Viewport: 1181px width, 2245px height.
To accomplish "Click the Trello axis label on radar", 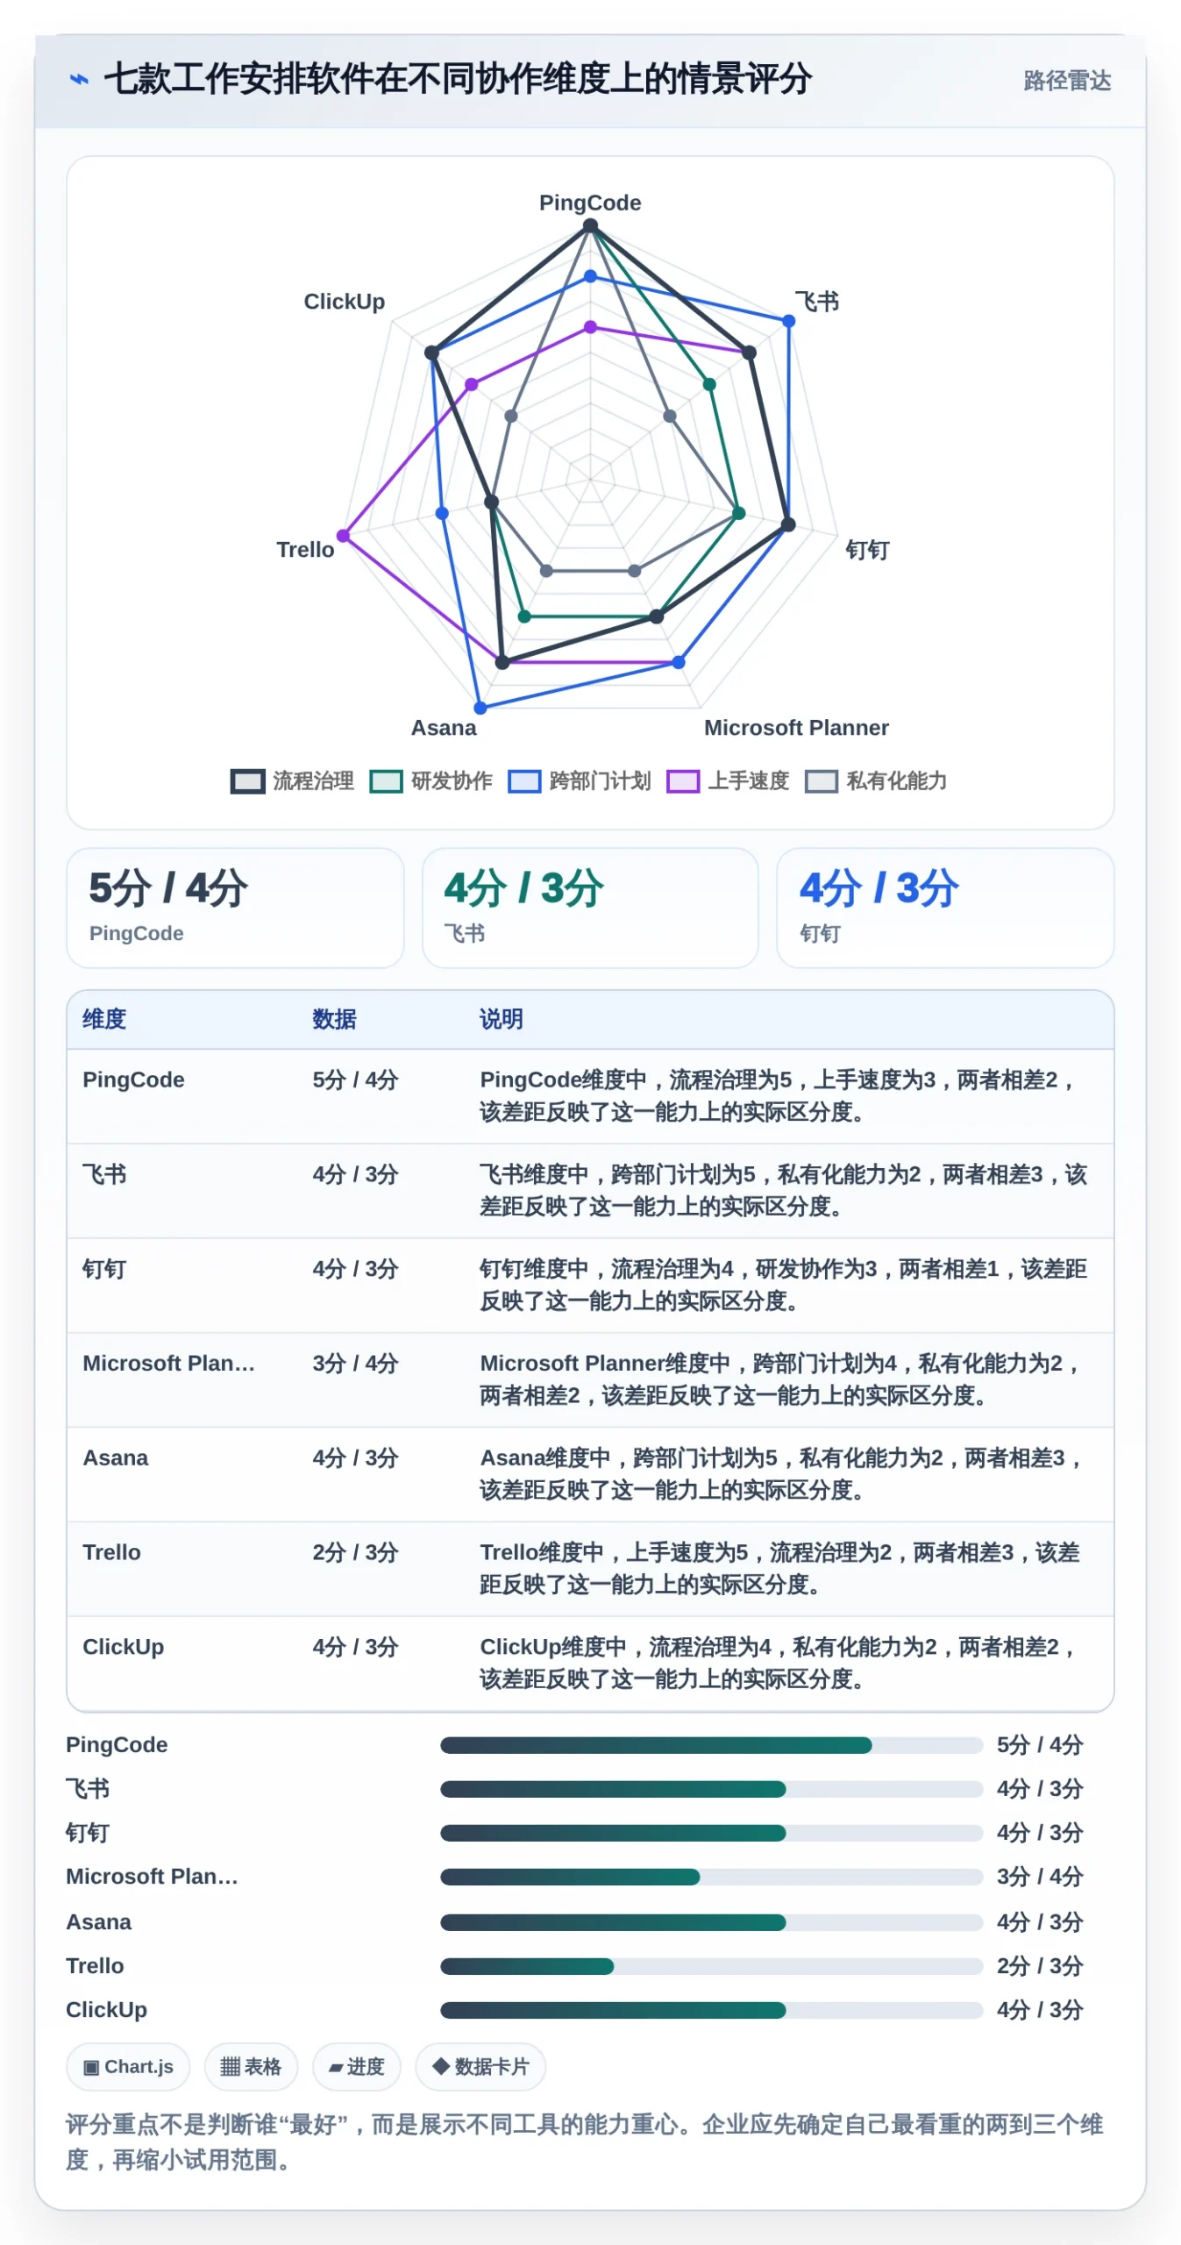I will click(305, 550).
